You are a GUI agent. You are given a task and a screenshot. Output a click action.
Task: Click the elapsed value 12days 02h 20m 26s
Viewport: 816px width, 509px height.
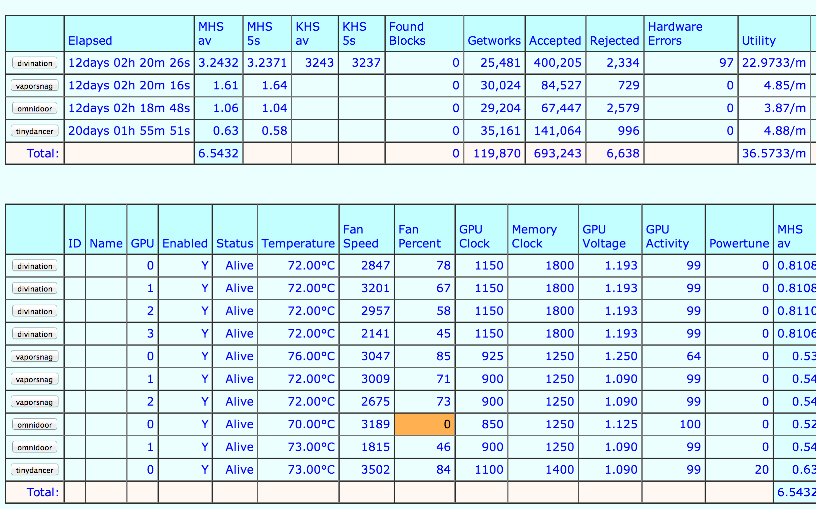[x=129, y=63]
